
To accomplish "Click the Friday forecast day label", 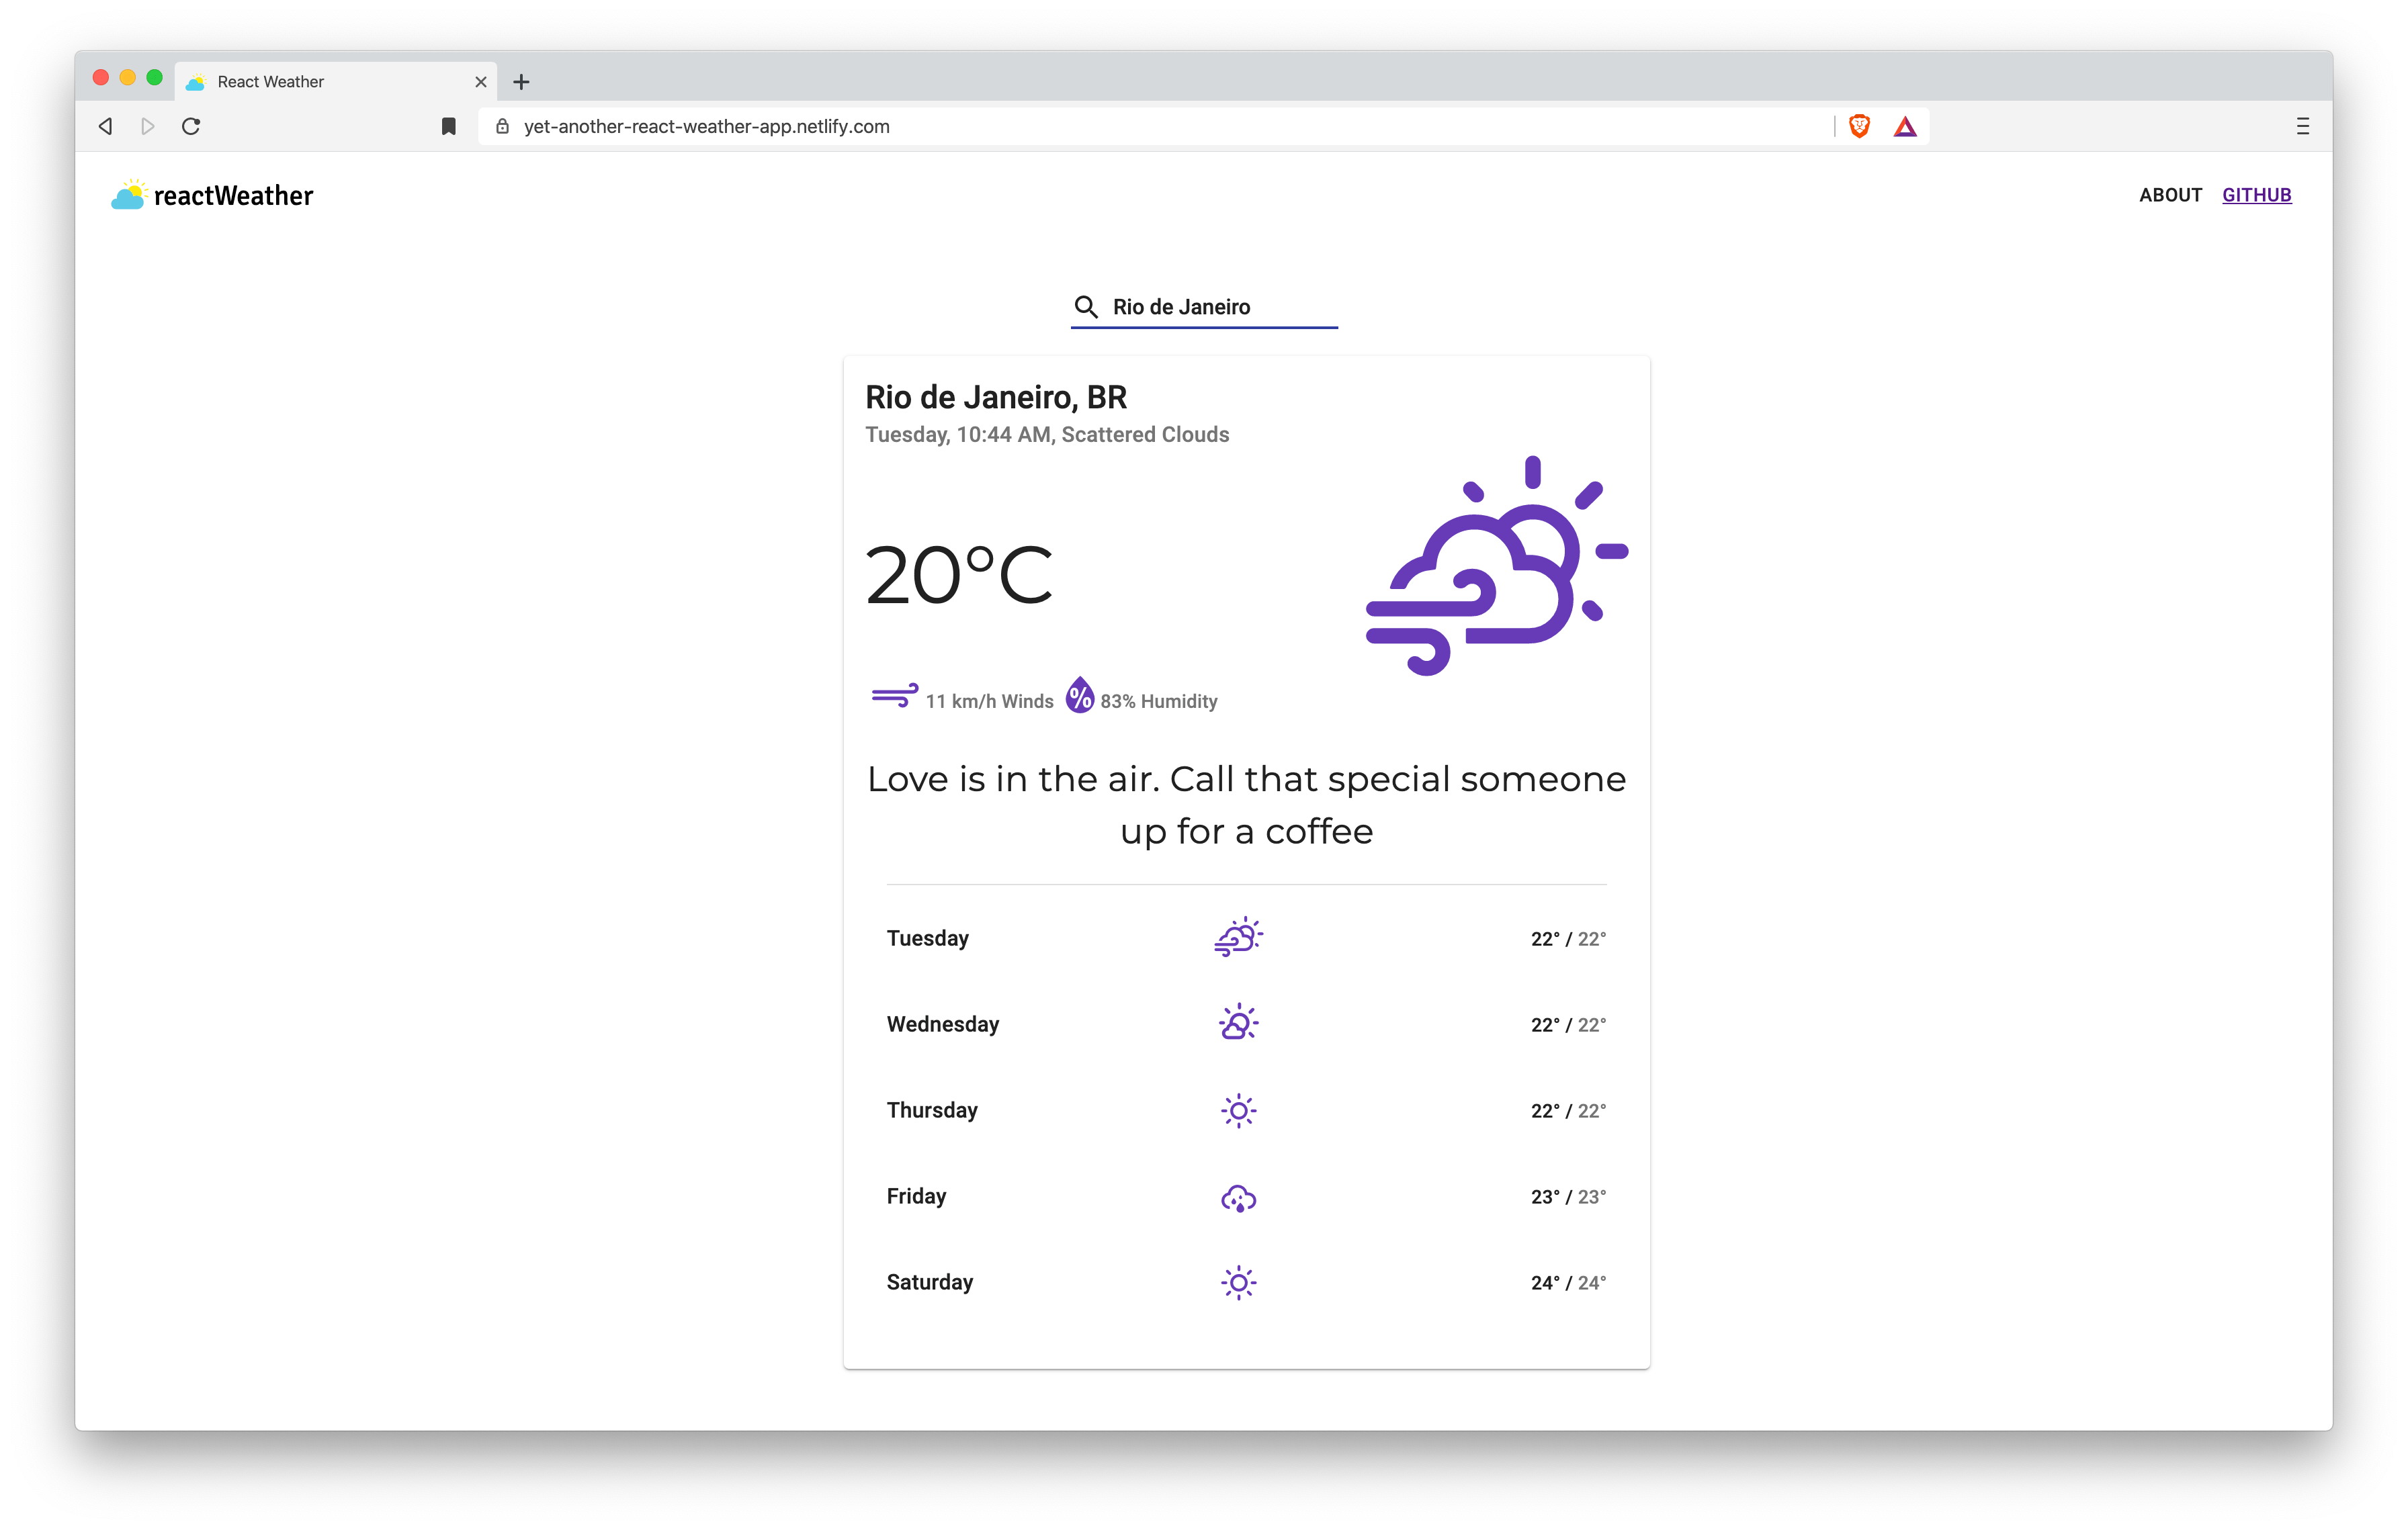I will 916,1196.
